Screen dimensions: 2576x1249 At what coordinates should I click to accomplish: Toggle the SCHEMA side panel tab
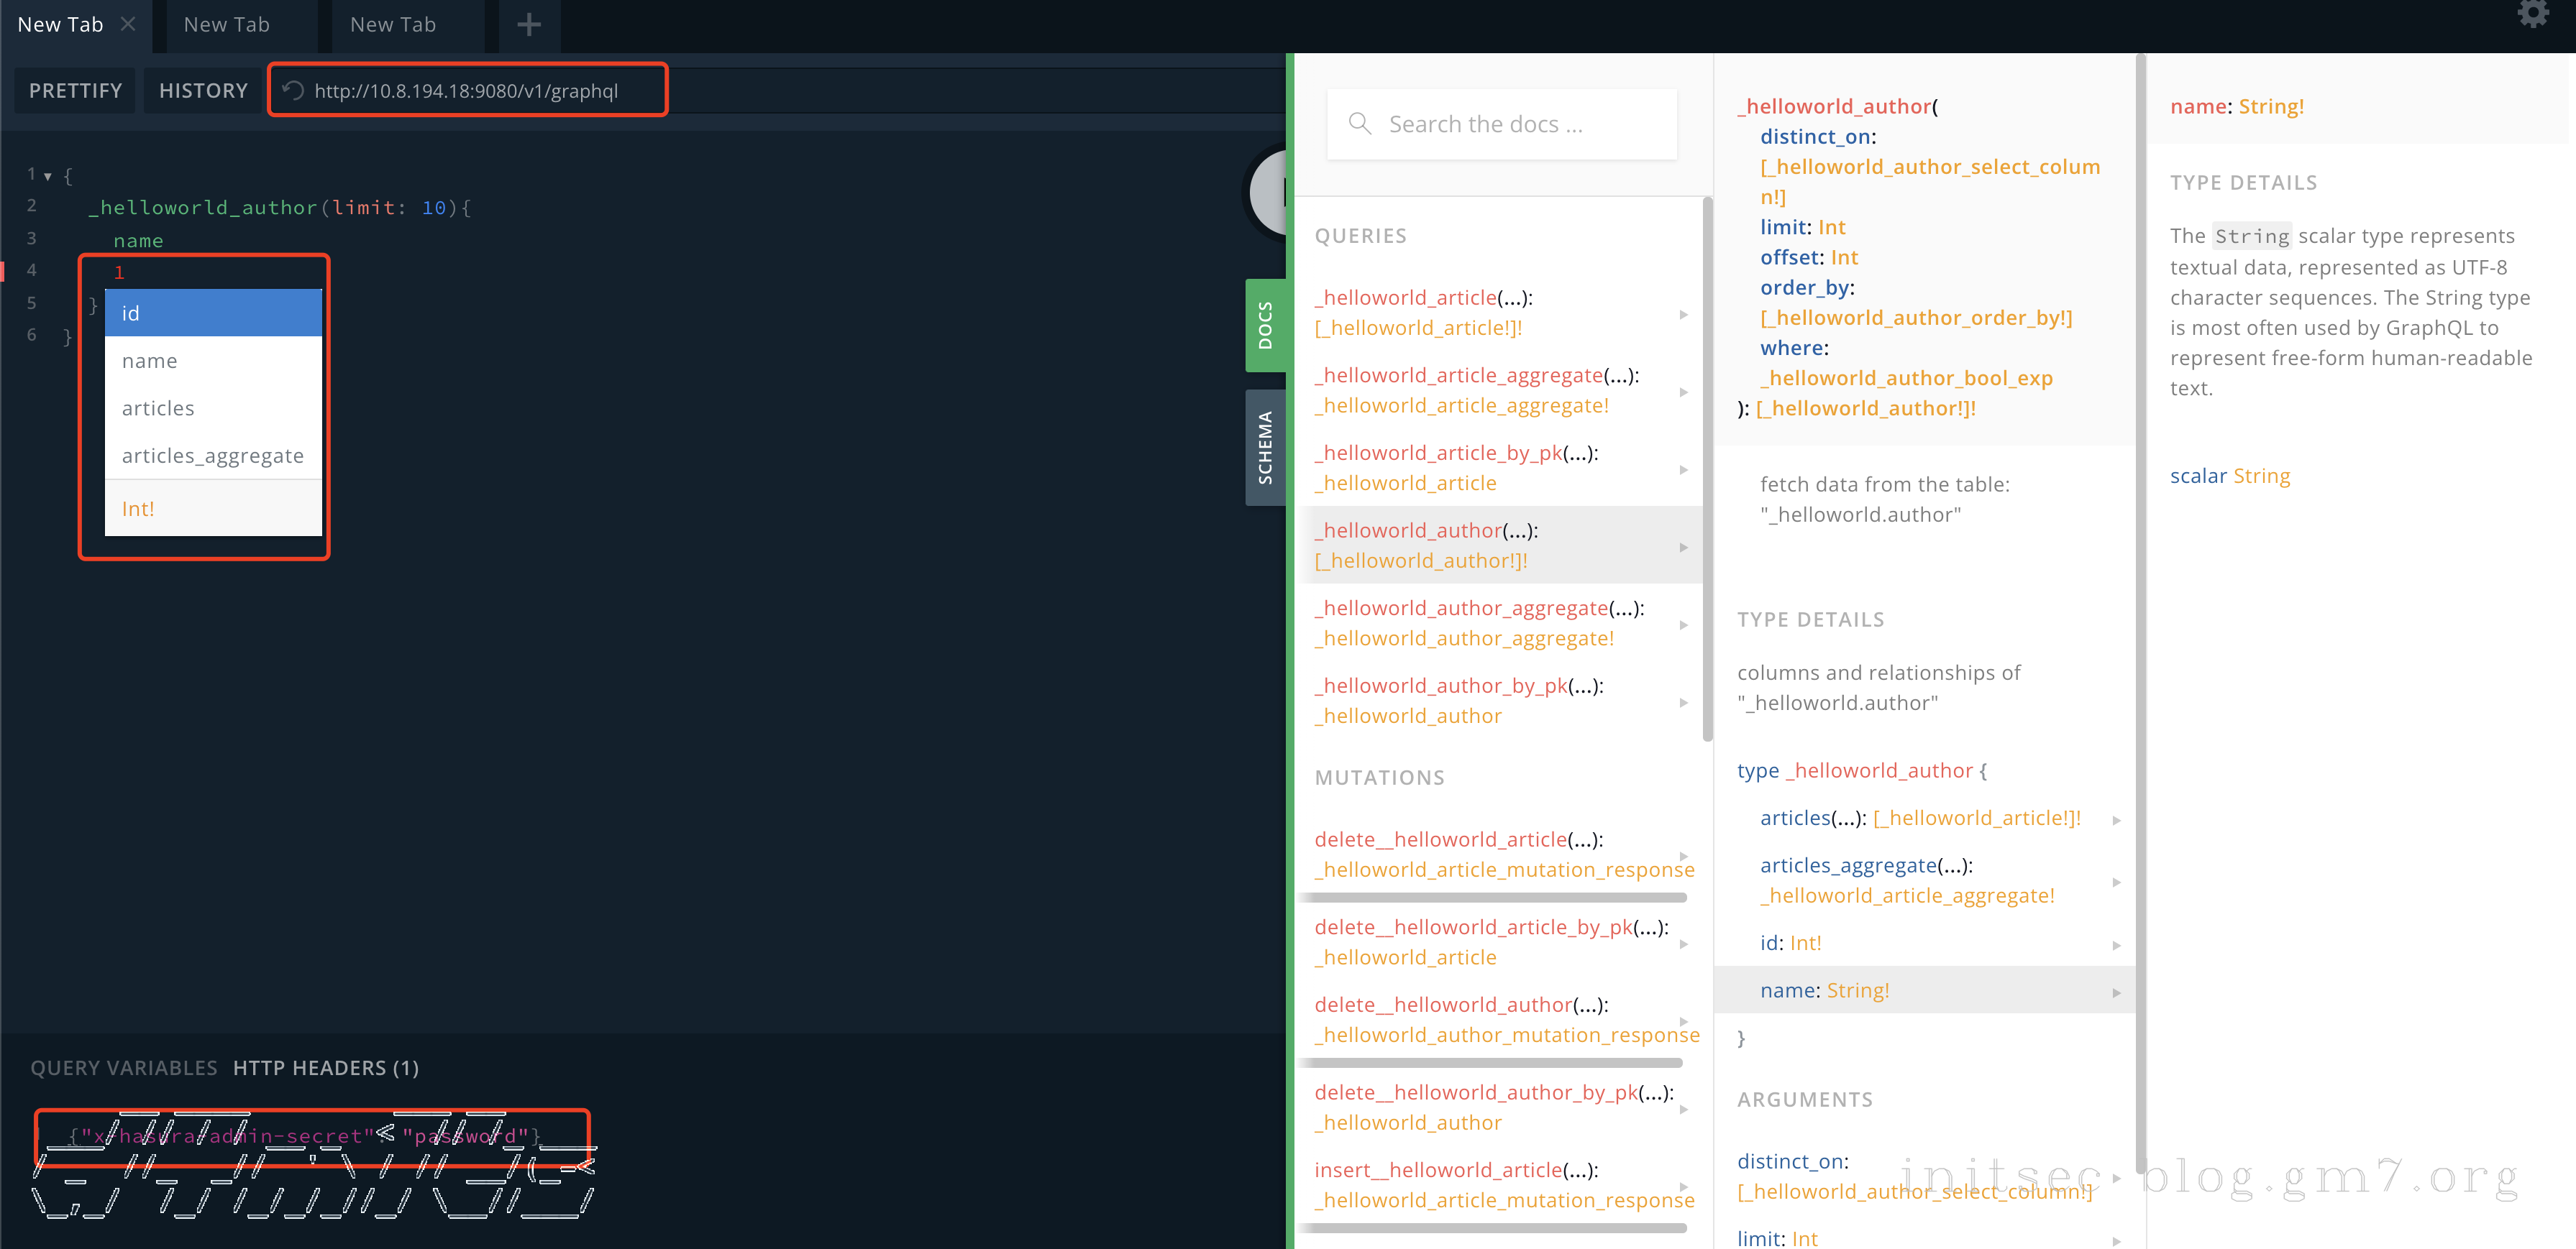coord(1265,447)
